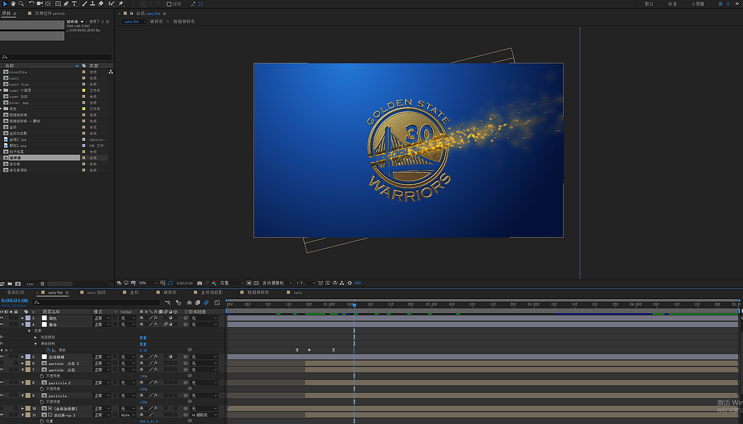Click the Project panel search field
Screen dimensions: 743x424
pyautogui.click(x=56, y=57)
